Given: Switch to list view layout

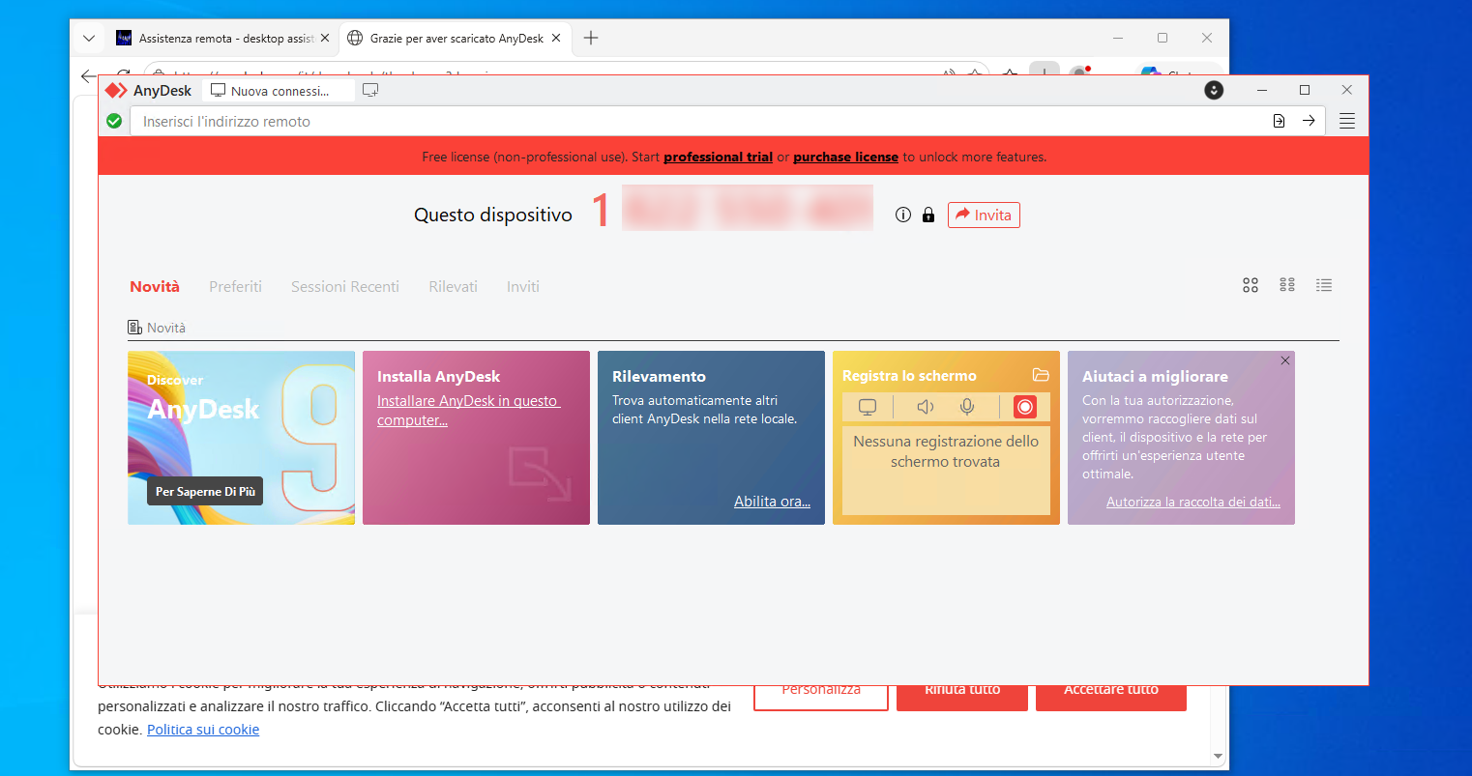Looking at the screenshot, I should [x=1324, y=285].
